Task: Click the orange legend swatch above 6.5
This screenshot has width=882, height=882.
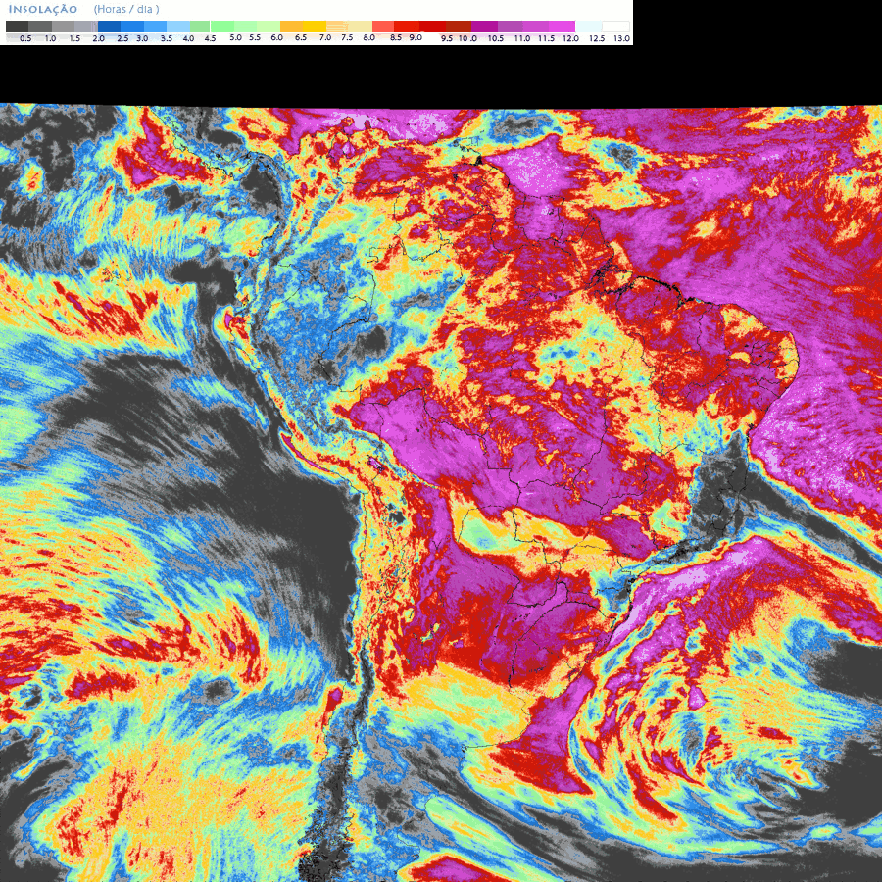Action: pos(291,26)
